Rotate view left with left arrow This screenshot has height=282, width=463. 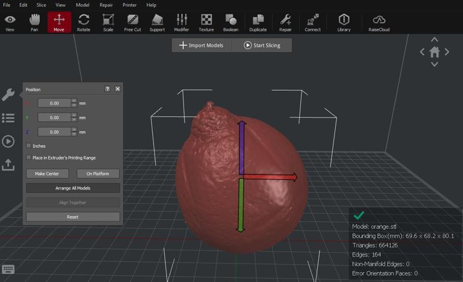[x=422, y=52]
